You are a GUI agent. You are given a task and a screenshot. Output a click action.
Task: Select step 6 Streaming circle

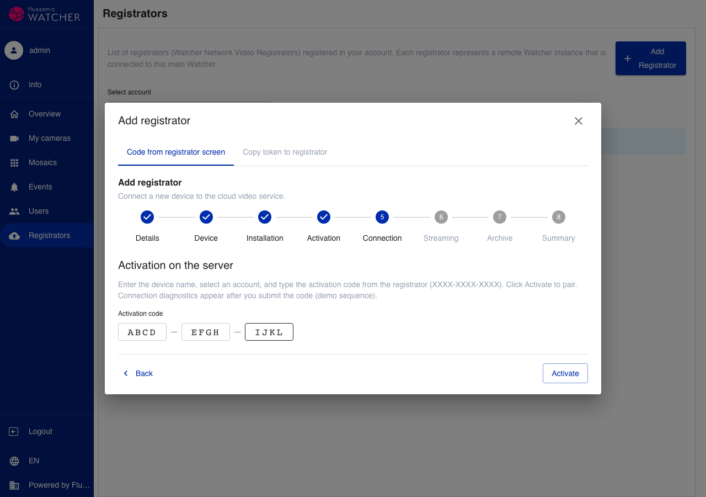441,217
